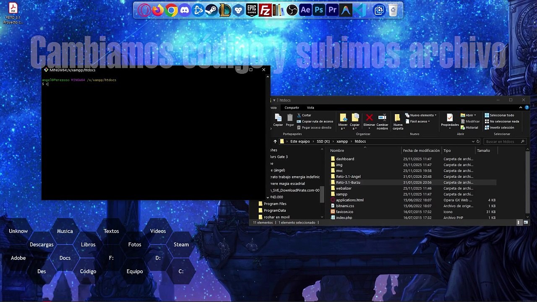
Task: Click Cambiar nombre in the ribbon
Action: (x=382, y=122)
